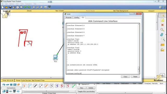The height and width of the screenshot is (94, 167).
Task: Click Power Cycle Devices
Action: point(23,80)
